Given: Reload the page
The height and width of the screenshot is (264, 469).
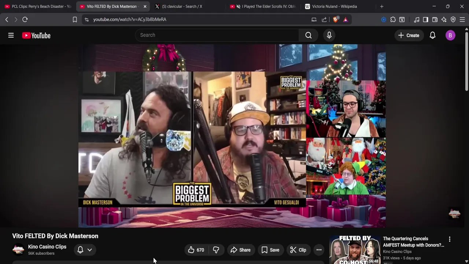Looking at the screenshot, I should 25,19.
